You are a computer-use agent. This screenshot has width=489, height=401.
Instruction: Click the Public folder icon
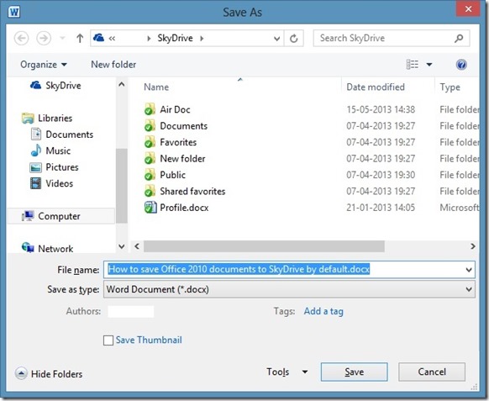point(150,175)
